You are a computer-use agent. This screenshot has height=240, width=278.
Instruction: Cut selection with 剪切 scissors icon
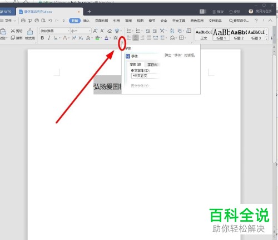[17, 31]
